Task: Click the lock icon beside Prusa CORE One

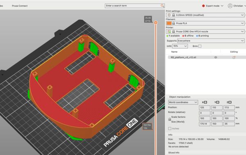Action: click(173, 32)
